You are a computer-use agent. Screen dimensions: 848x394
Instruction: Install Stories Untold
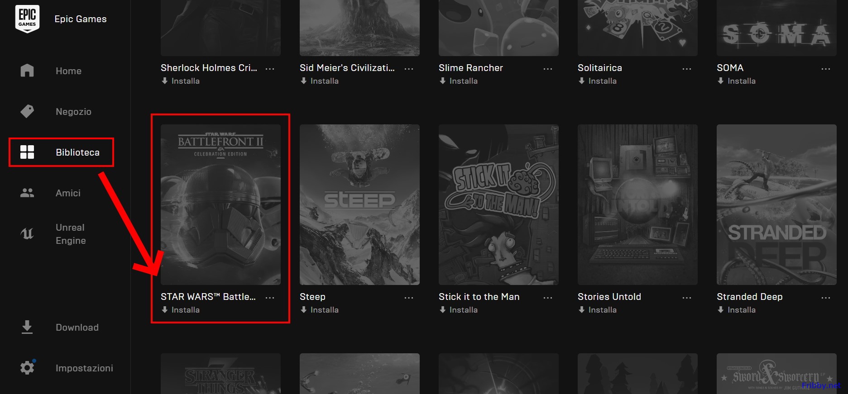598,310
